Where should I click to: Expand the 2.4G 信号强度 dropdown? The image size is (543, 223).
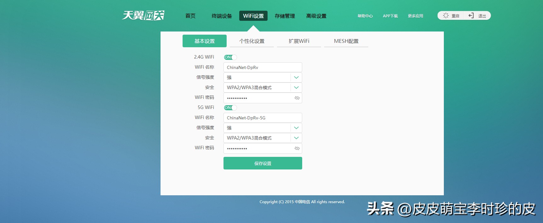[296, 77]
